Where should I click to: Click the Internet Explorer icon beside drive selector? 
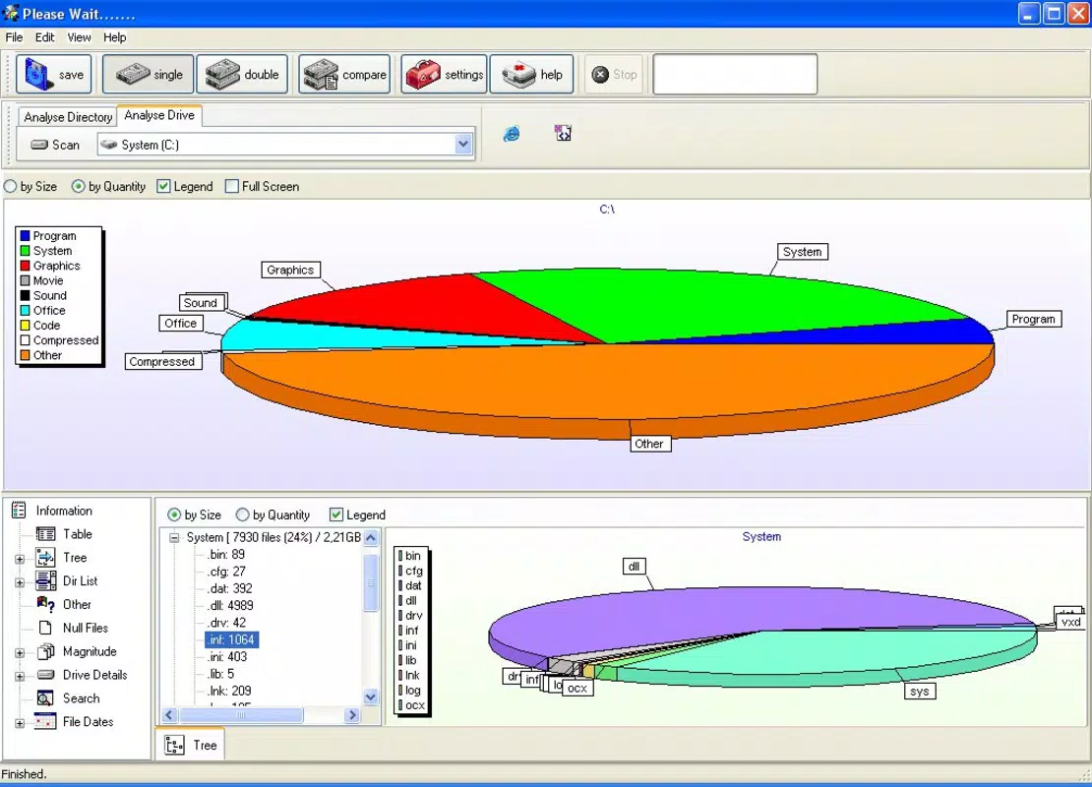512,134
